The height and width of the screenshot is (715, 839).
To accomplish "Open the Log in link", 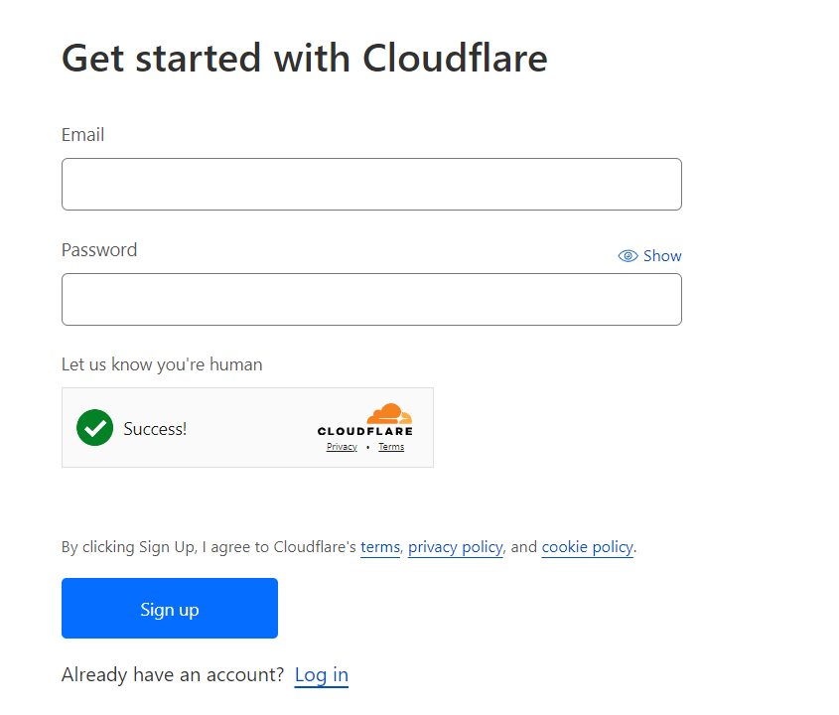I will coord(322,675).
